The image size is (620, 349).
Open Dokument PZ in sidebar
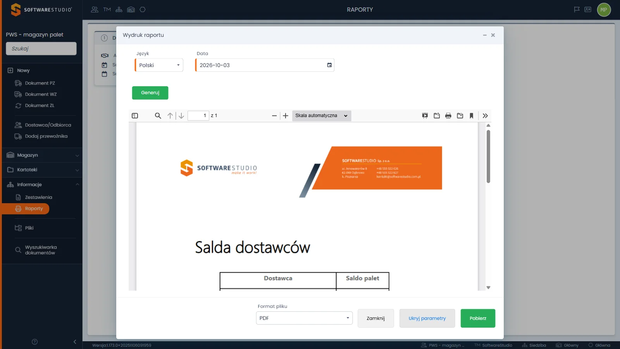(40, 83)
